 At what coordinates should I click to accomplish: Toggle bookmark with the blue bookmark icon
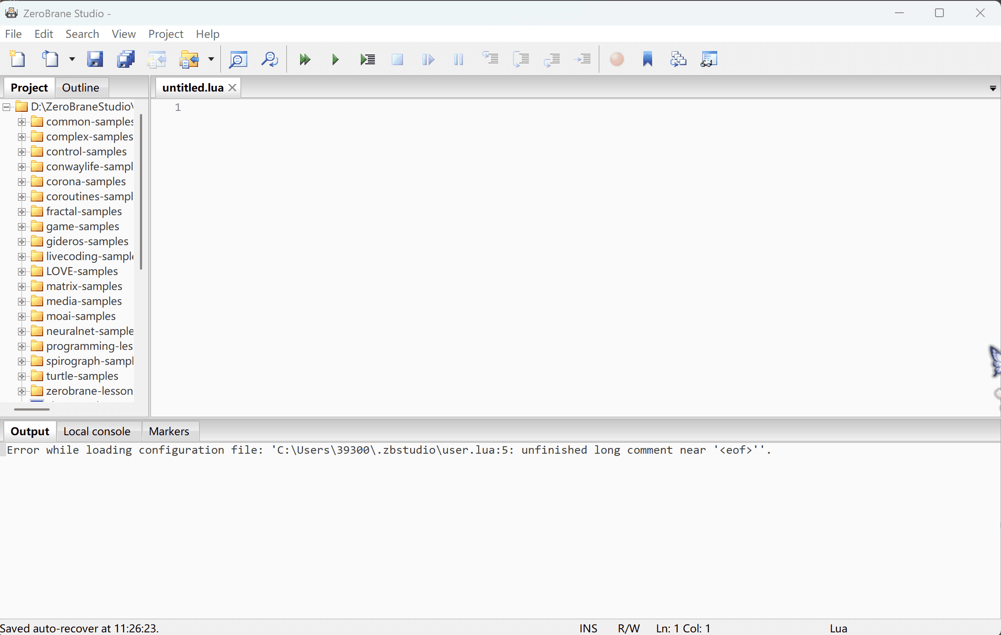(648, 59)
